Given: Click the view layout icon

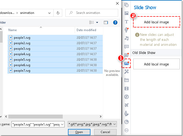Looking at the screenshot, I should (92, 22).
